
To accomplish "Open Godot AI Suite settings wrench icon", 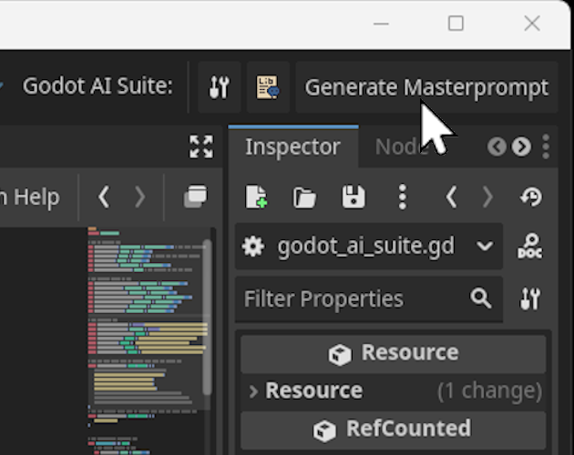I will [x=219, y=87].
